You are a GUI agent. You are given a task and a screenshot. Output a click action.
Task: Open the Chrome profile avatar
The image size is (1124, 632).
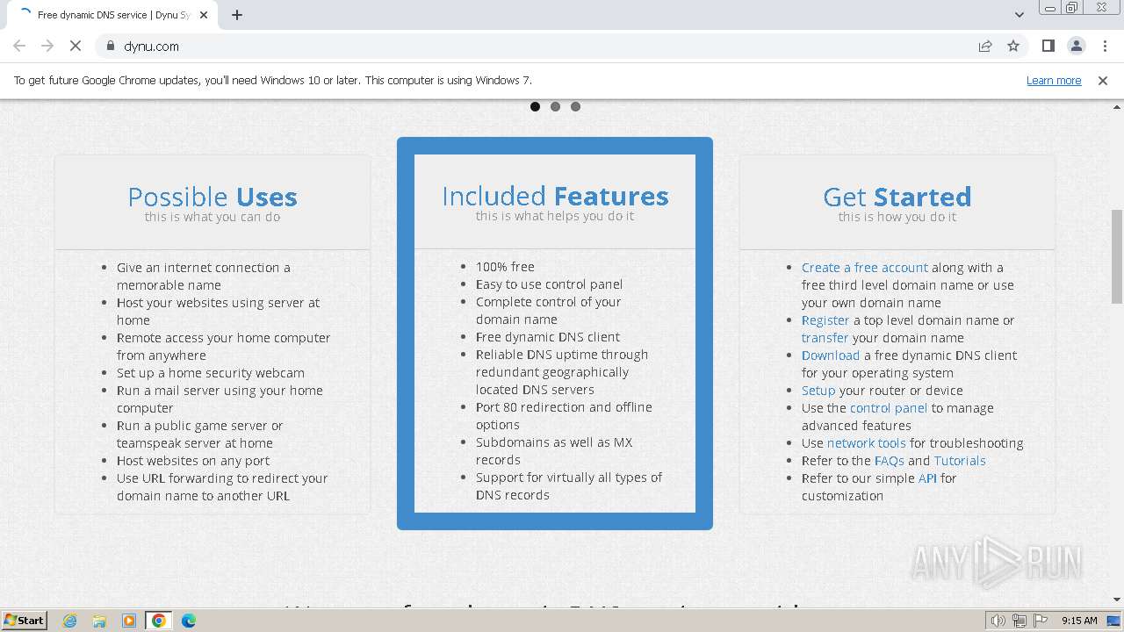(x=1076, y=46)
